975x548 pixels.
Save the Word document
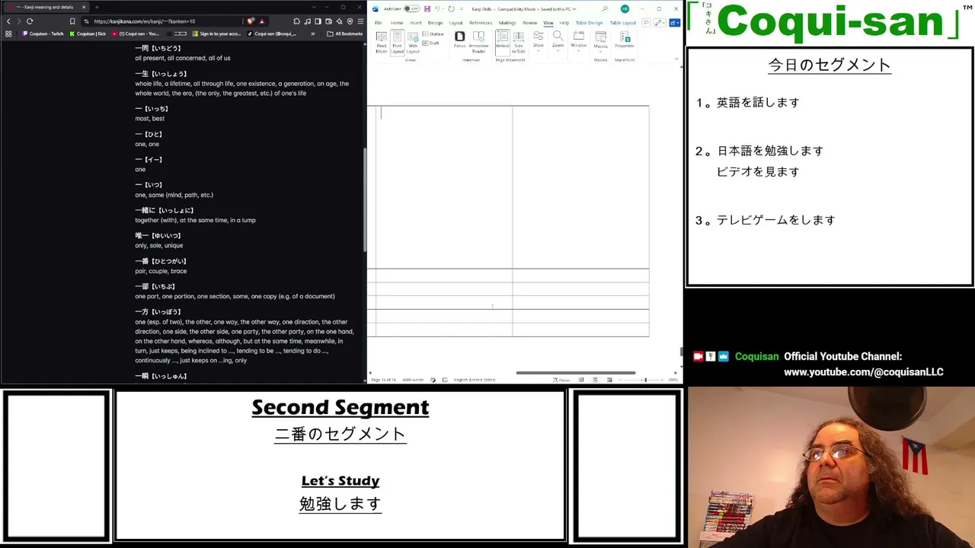point(427,9)
